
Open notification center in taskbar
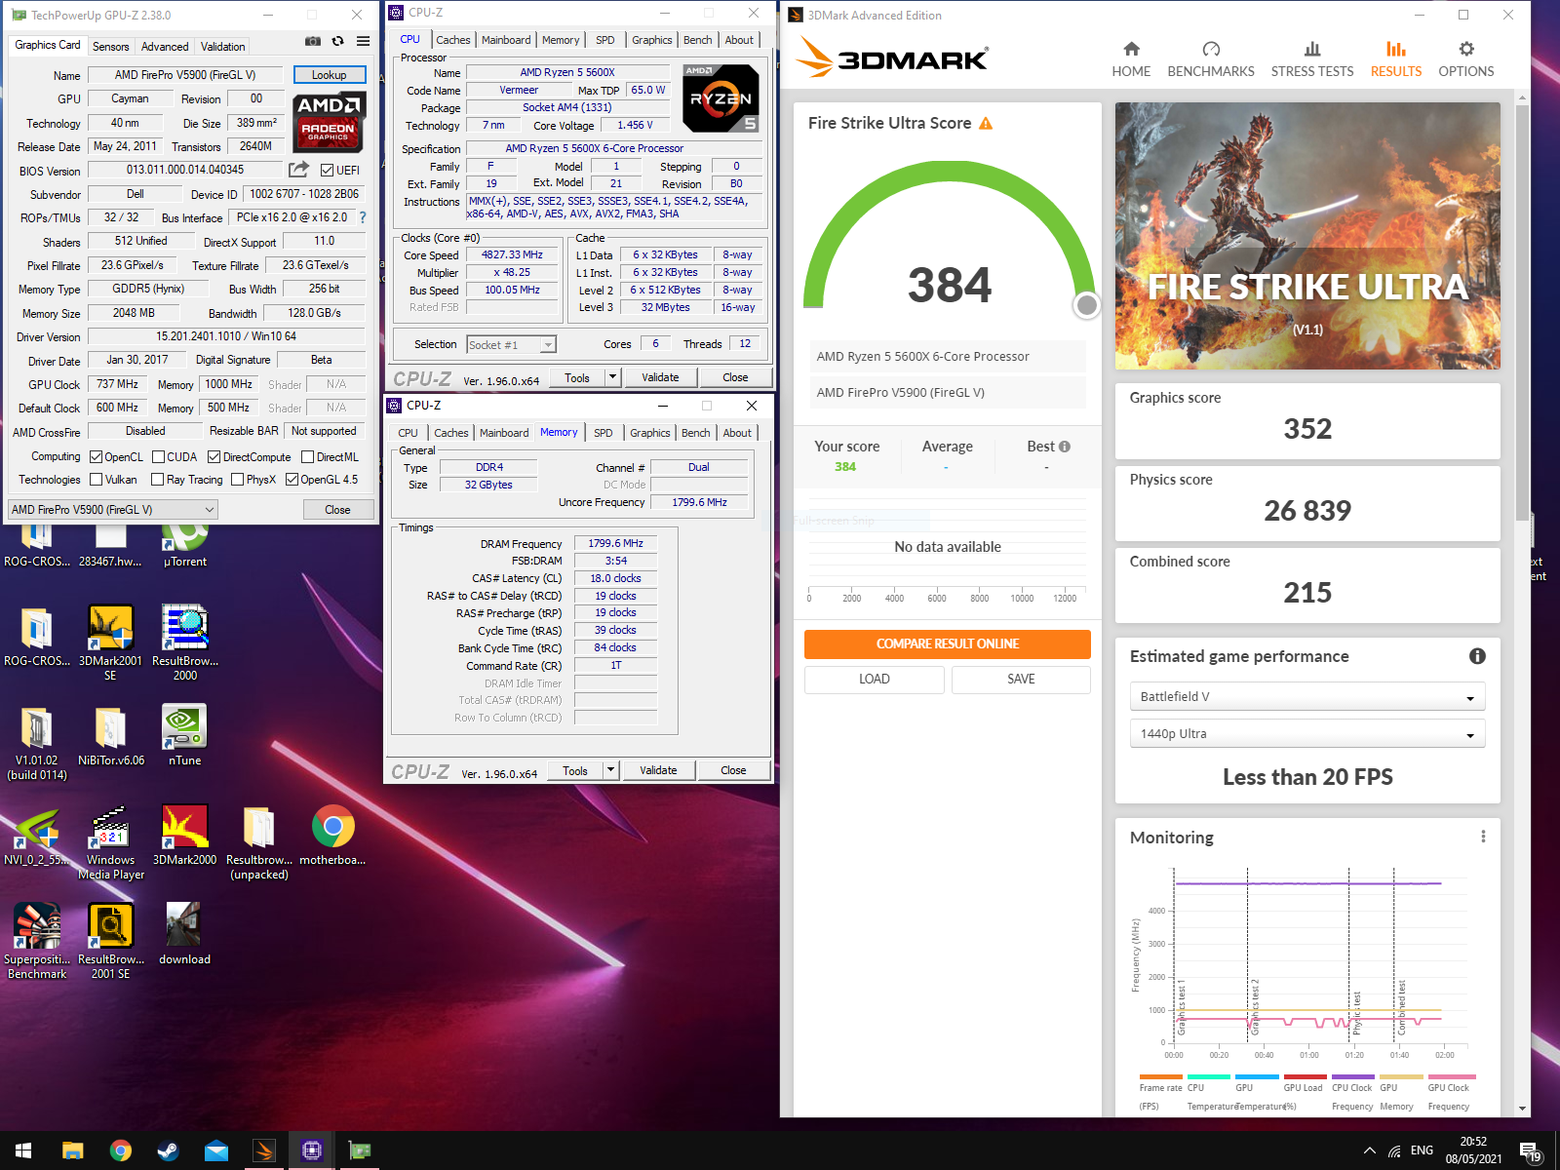pyautogui.click(x=1530, y=1151)
